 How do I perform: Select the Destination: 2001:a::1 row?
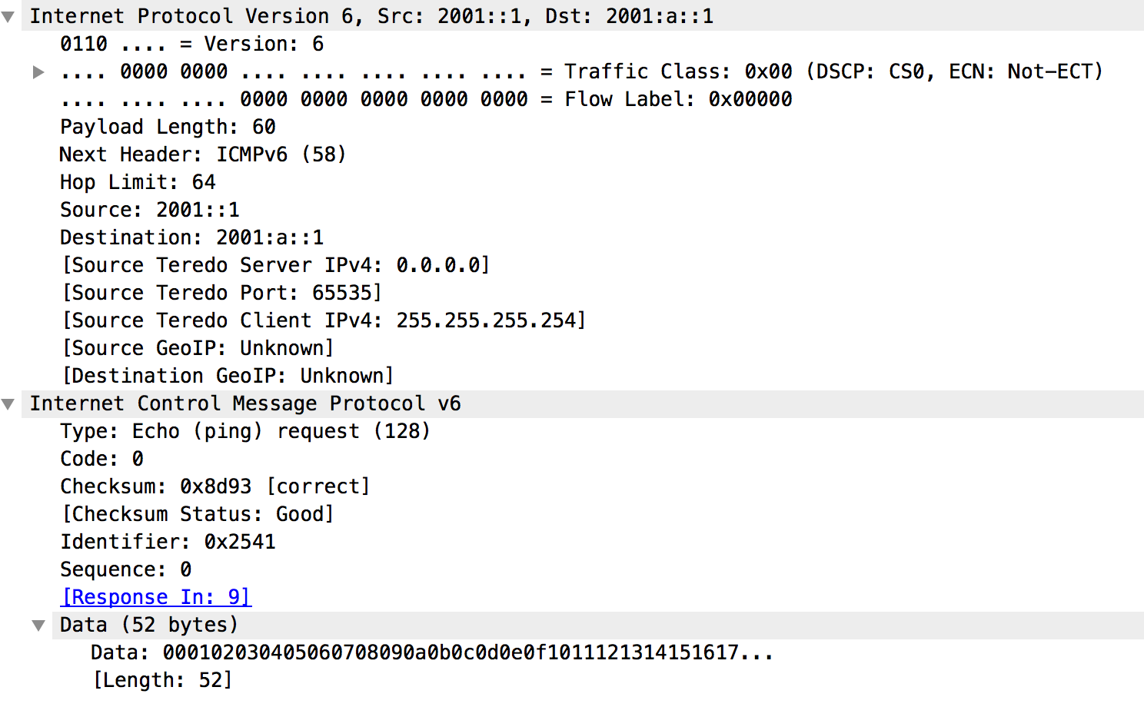[x=192, y=237]
